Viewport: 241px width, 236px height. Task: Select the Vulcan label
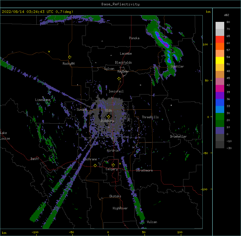152,222
